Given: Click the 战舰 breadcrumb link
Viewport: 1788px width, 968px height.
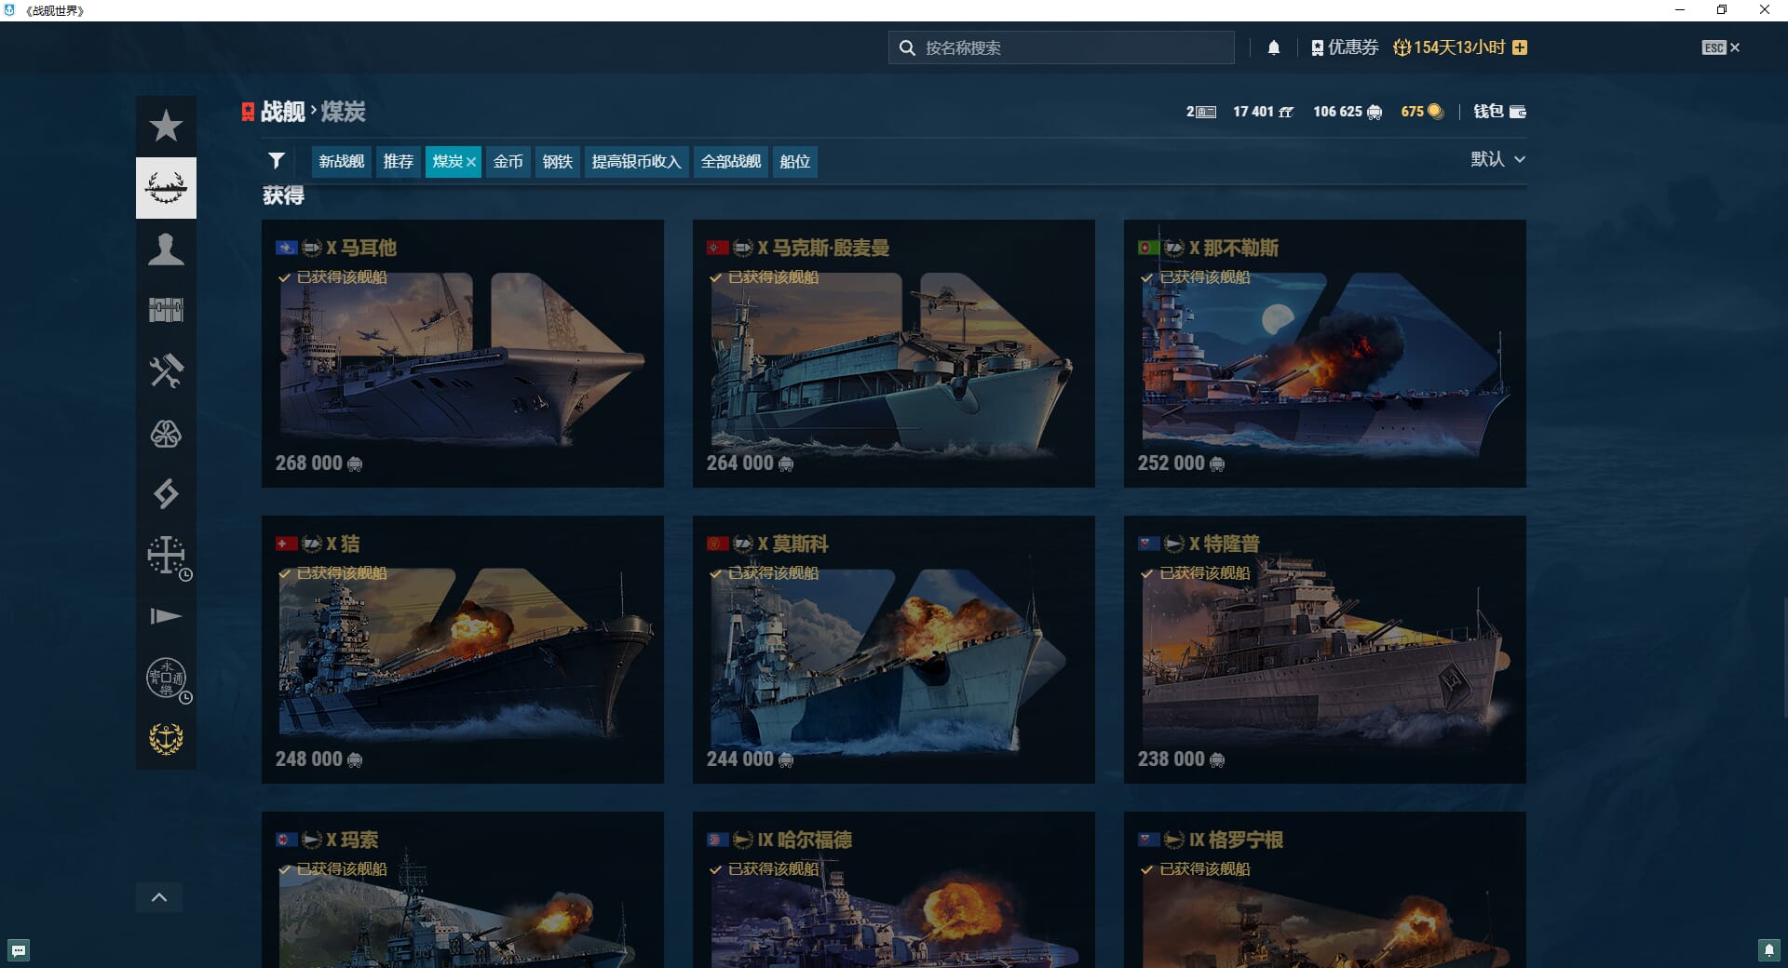Looking at the screenshot, I should [x=282, y=112].
